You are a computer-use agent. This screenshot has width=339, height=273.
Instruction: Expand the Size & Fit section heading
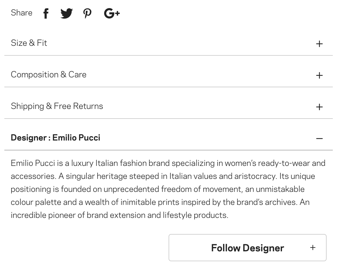(x=29, y=43)
